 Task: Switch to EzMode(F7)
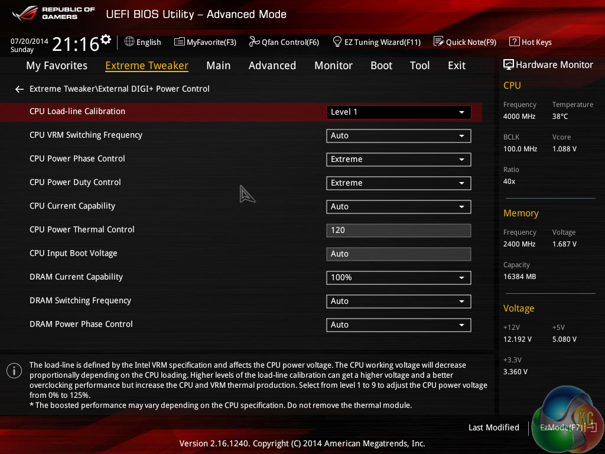[568, 427]
